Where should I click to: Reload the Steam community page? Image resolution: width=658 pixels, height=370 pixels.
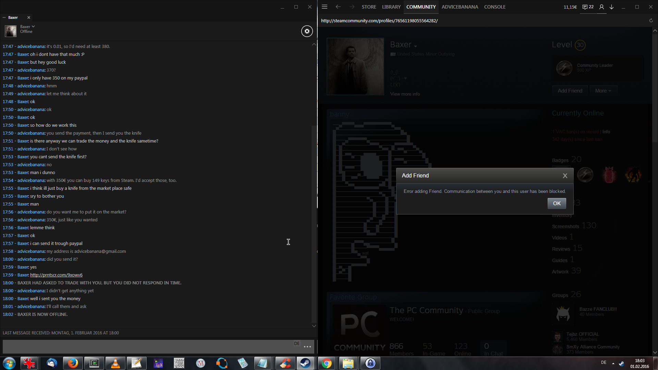651,21
